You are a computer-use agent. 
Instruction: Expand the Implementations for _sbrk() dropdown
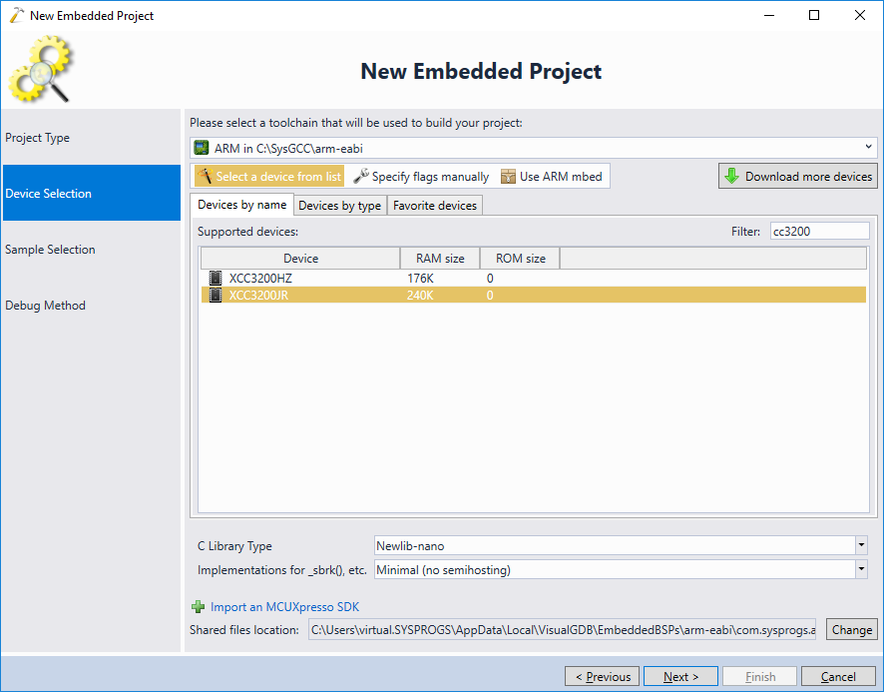[x=861, y=569]
